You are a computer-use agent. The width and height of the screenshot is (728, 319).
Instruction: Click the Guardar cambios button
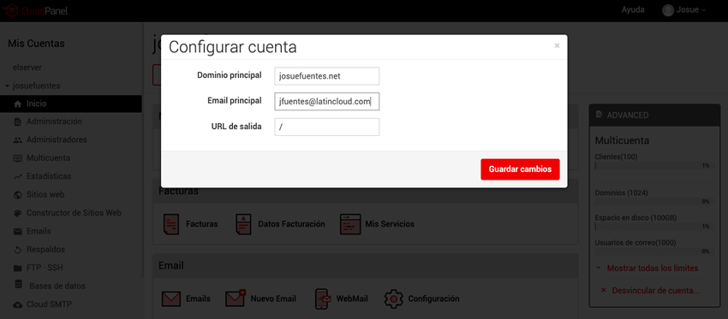pyautogui.click(x=520, y=169)
